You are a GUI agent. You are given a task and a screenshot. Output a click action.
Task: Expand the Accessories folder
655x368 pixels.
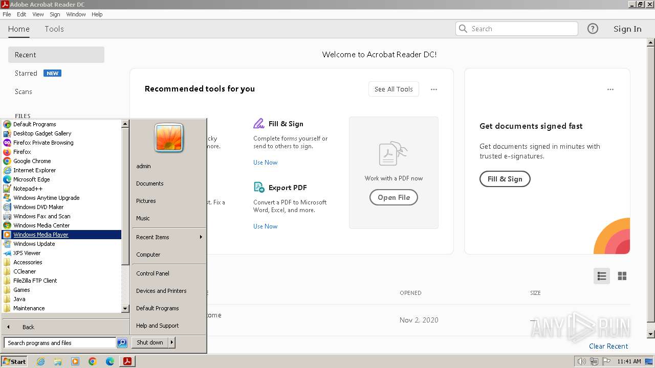[61, 262]
